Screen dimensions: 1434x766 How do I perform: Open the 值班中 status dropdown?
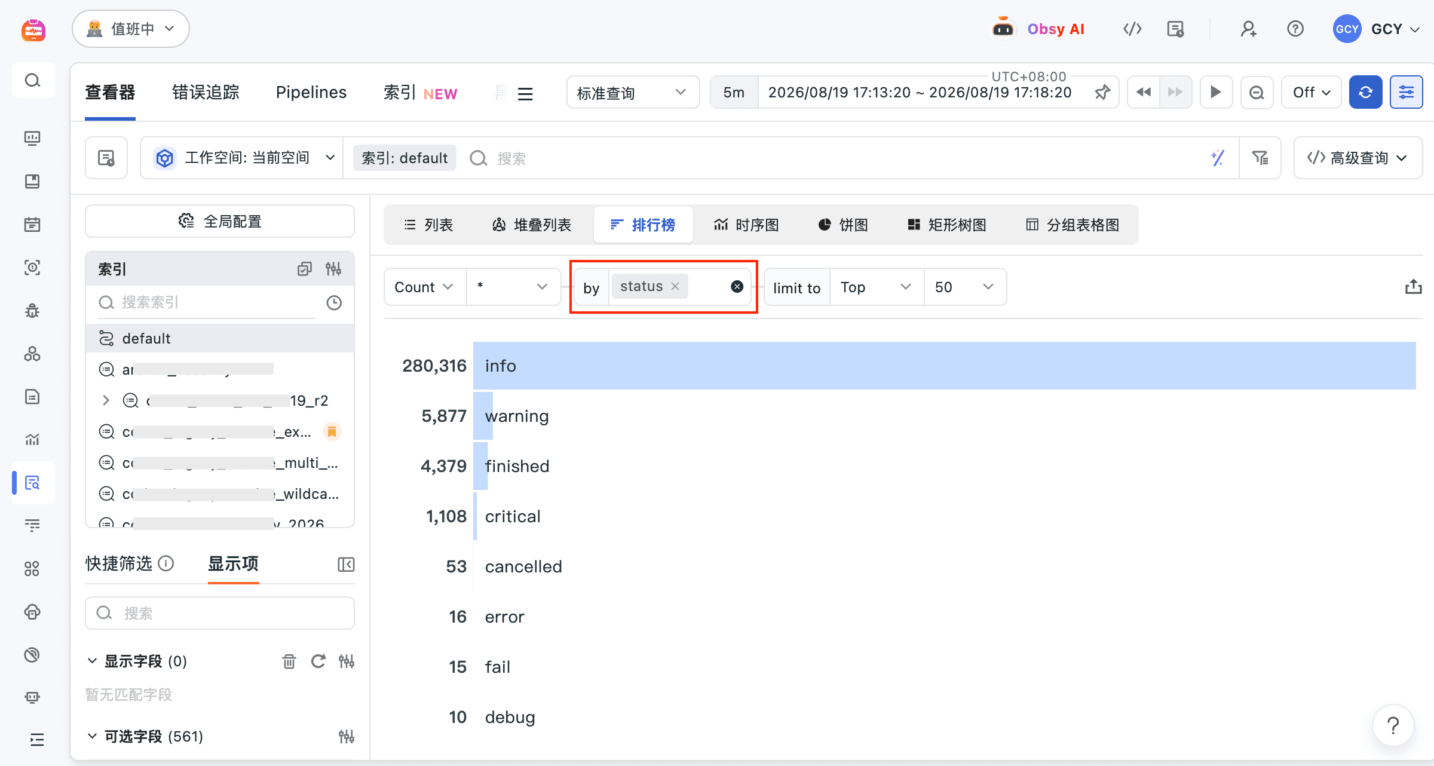coord(131,29)
